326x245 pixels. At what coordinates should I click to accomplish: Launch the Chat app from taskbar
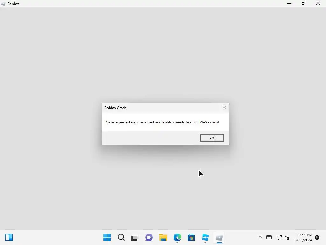tap(149, 237)
